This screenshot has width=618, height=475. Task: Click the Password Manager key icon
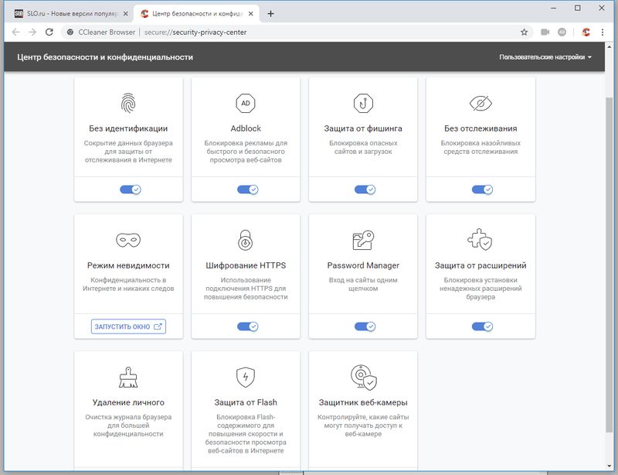[x=363, y=240]
